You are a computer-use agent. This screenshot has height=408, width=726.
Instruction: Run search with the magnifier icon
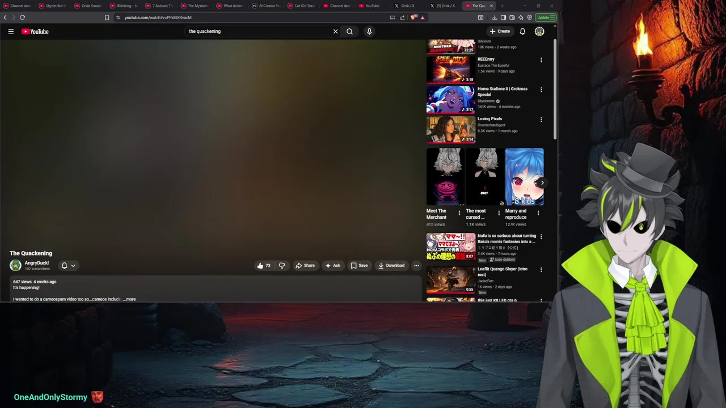(x=349, y=32)
